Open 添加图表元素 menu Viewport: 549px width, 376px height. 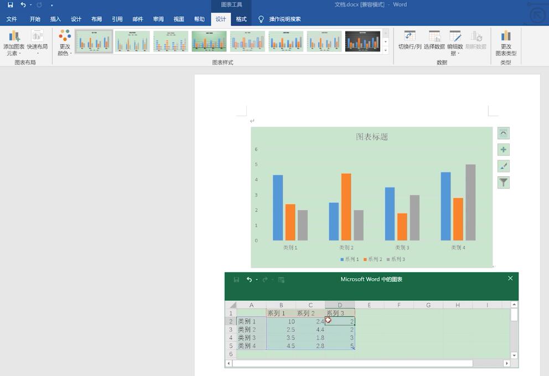pos(14,43)
